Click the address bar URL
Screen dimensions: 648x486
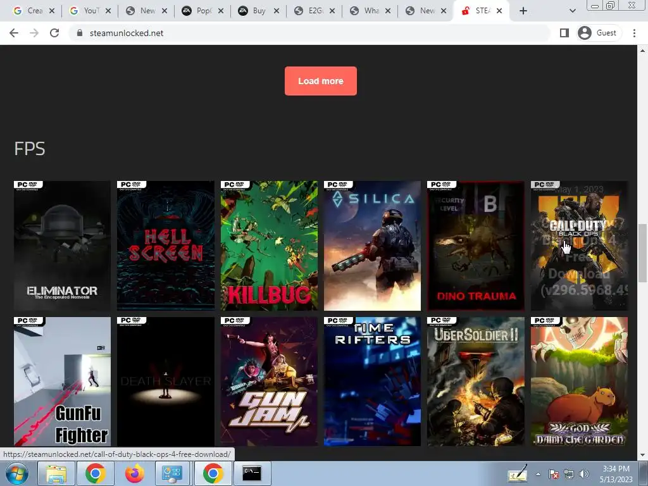pos(127,33)
